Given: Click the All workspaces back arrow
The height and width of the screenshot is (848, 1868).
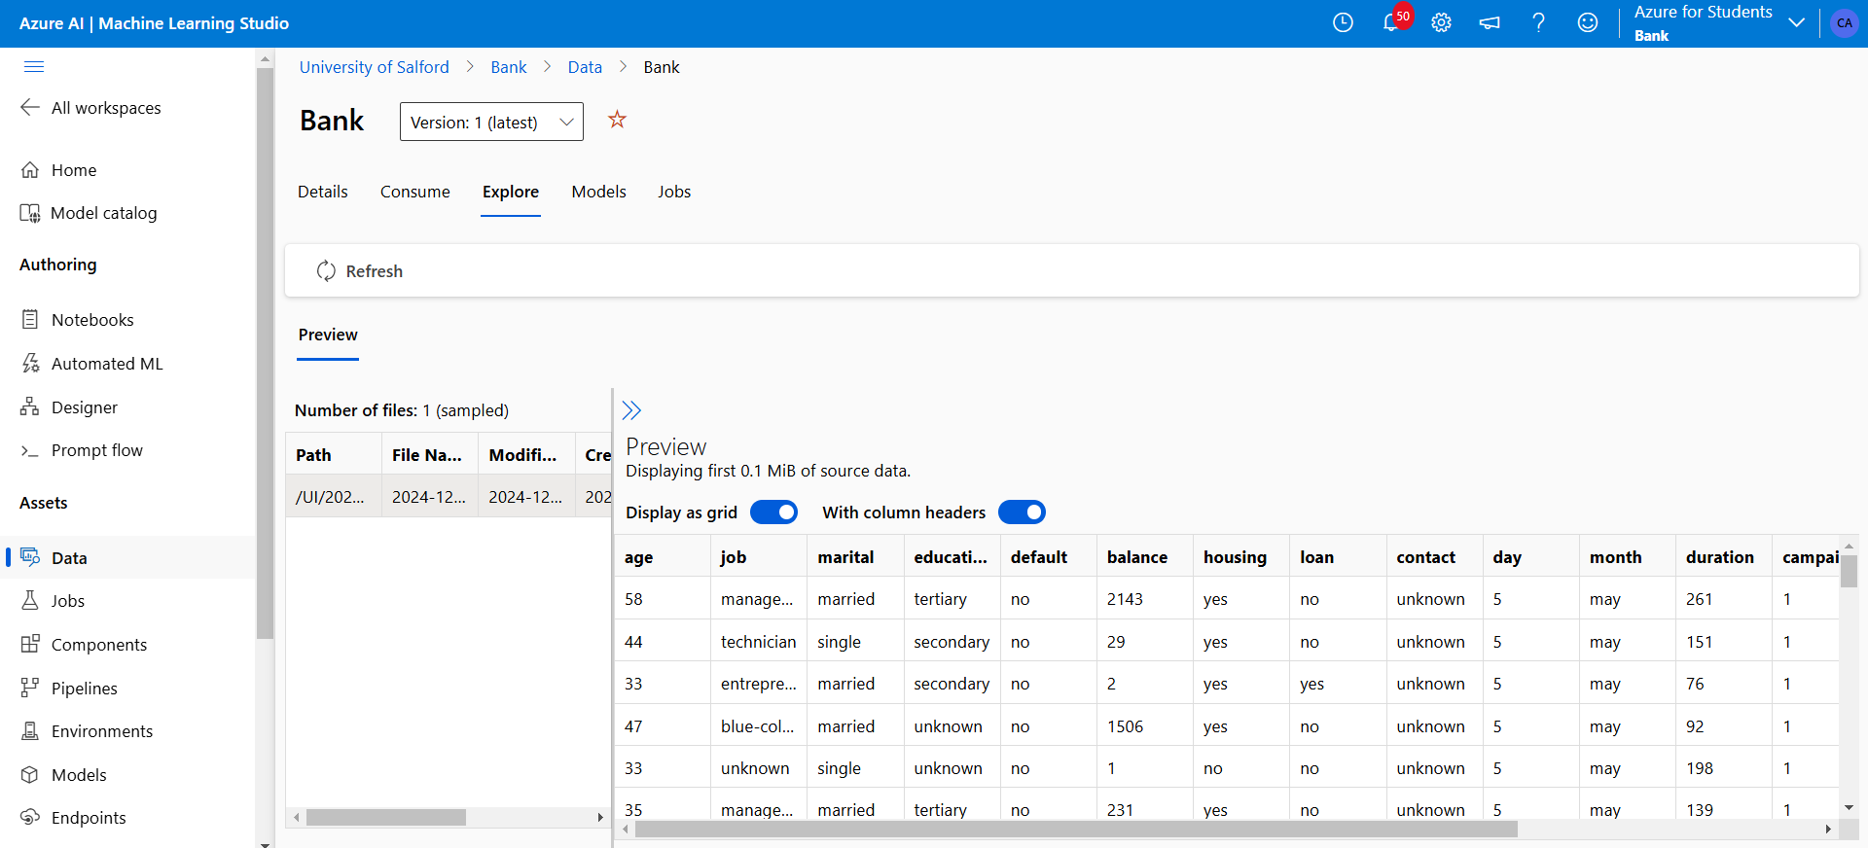Looking at the screenshot, I should point(30,107).
